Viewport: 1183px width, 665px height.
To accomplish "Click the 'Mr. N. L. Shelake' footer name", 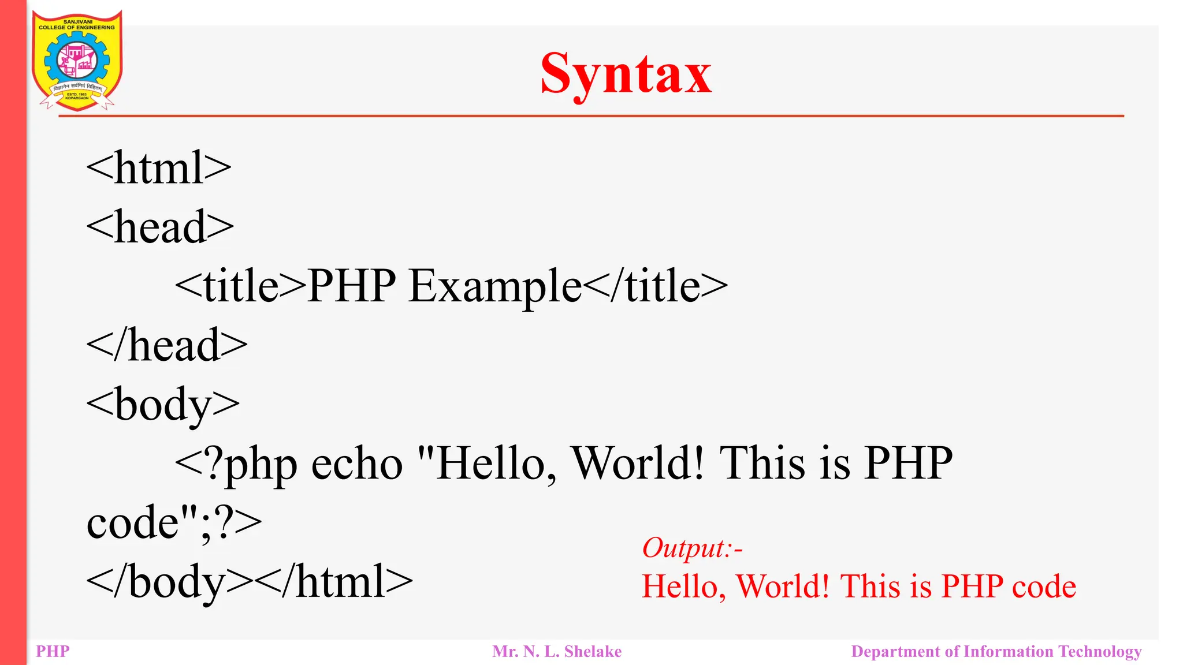I will pyautogui.click(x=557, y=652).
